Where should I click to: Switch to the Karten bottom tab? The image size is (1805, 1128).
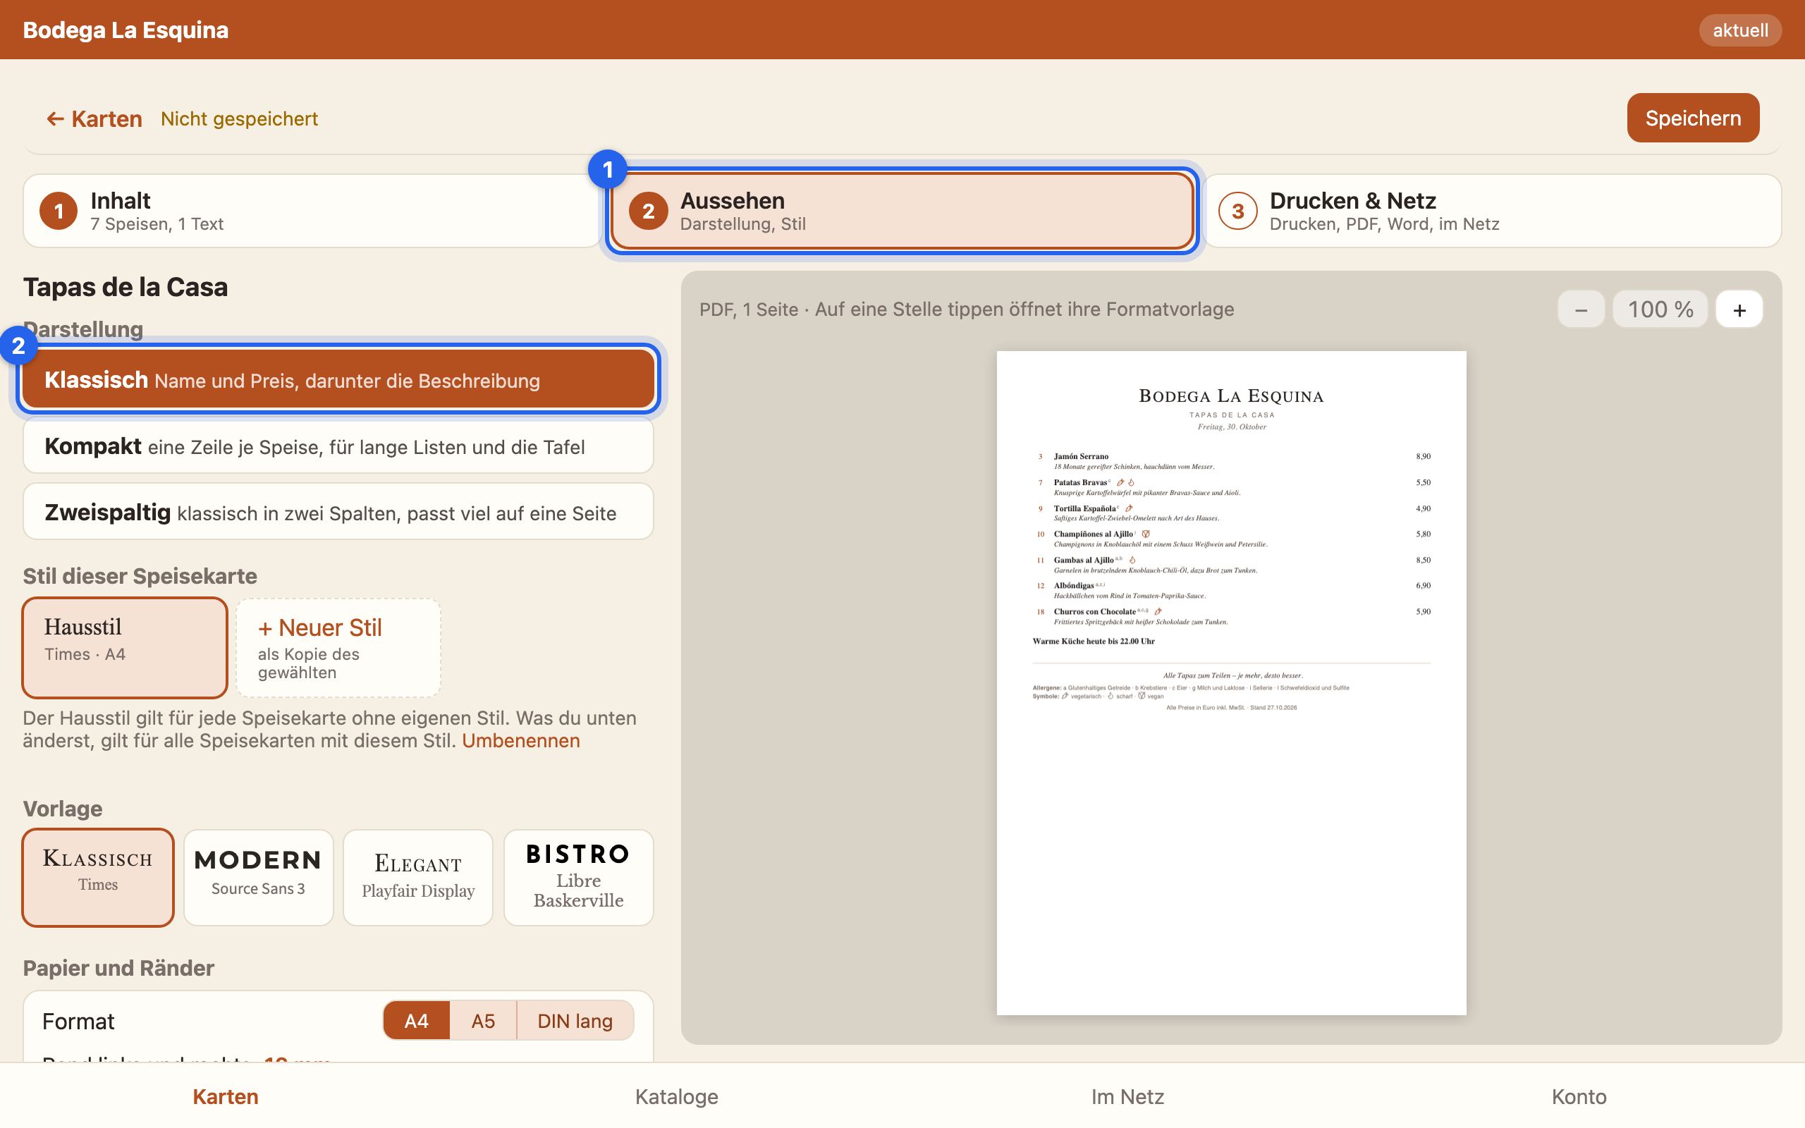pos(225,1096)
